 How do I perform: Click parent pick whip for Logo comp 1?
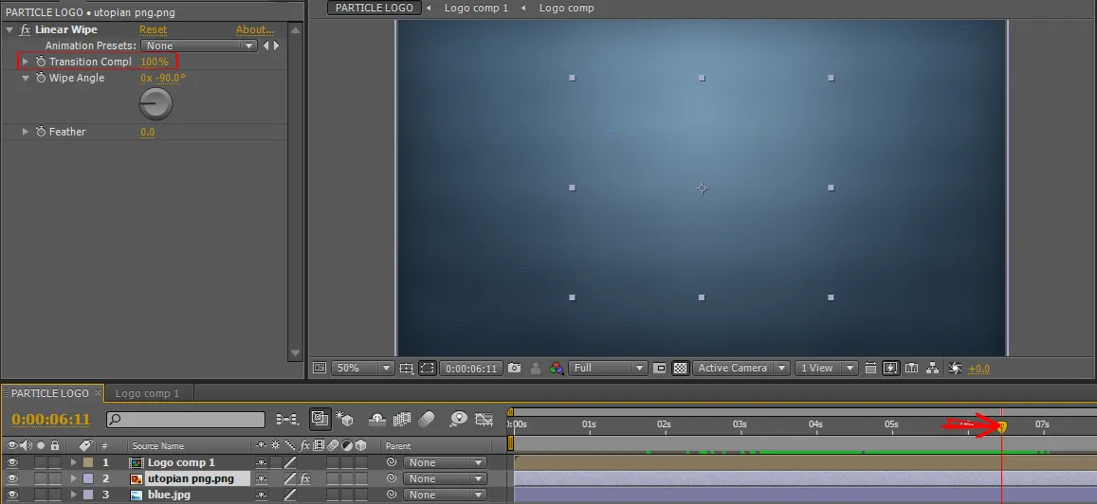(x=391, y=462)
